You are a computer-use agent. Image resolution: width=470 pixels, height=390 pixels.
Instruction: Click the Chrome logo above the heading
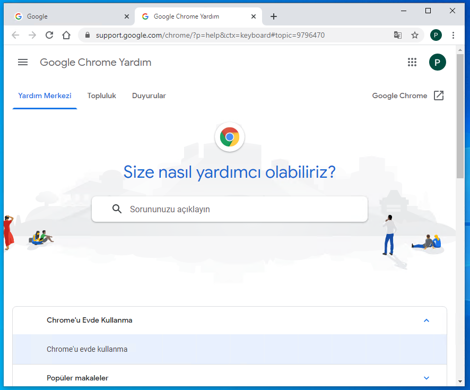(x=230, y=137)
